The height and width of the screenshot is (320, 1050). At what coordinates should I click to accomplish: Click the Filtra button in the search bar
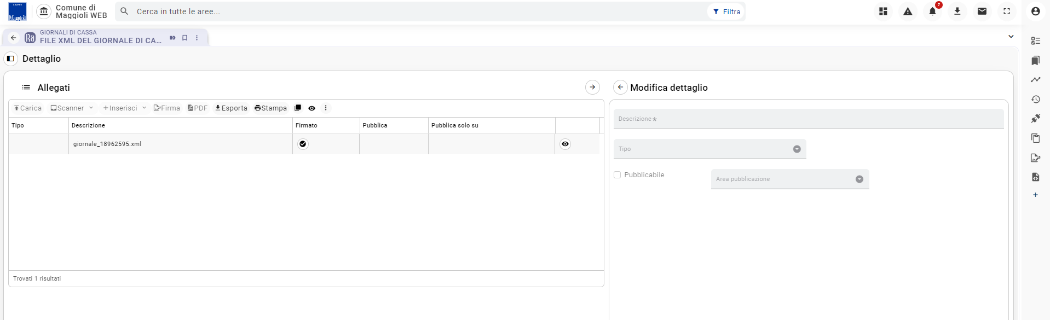pos(726,11)
